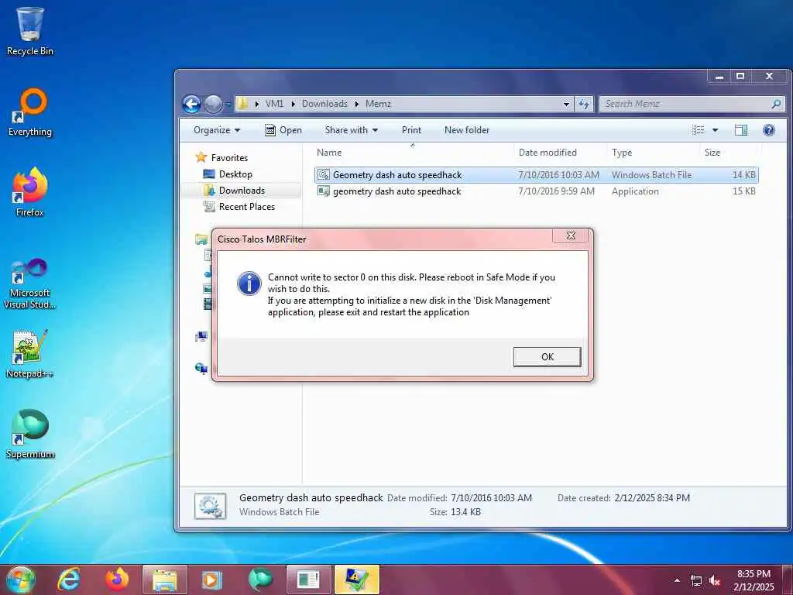Open Internet Explorer from taskbar
This screenshot has height=595, width=793.
tap(69, 580)
